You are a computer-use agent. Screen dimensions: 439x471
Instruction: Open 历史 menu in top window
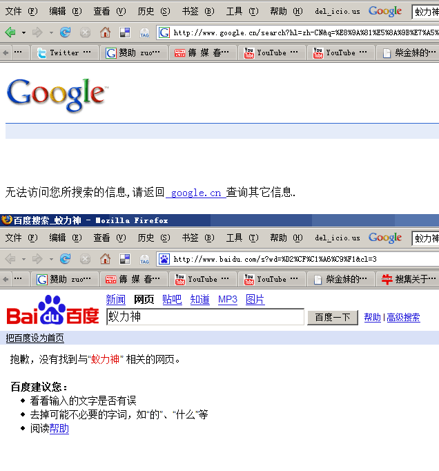154,12
